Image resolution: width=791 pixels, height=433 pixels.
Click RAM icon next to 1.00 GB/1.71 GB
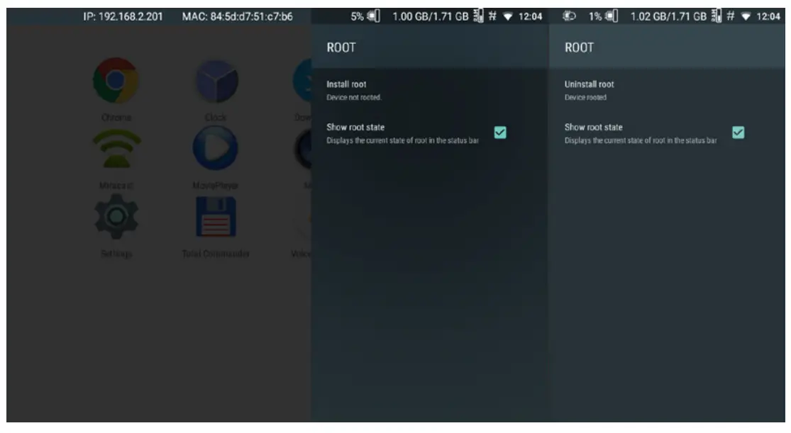(478, 16)
